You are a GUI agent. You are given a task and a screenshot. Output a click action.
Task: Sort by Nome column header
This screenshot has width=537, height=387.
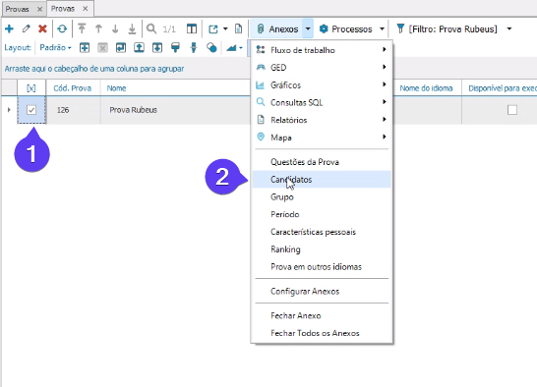click(175, 88)
